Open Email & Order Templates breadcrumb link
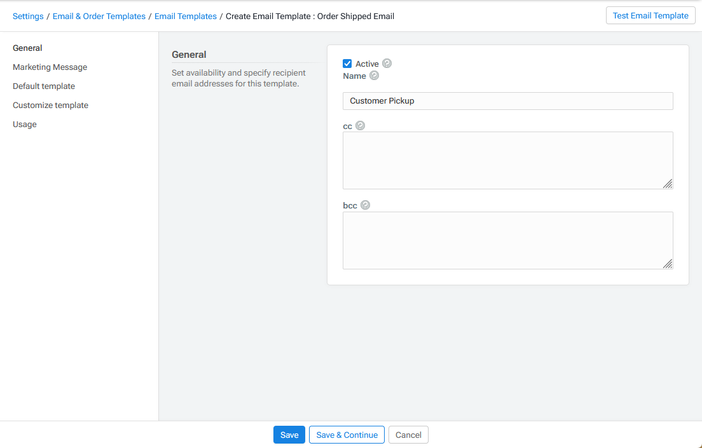The width and height of the screenshot is (702, 448). [x=99, y=15]
